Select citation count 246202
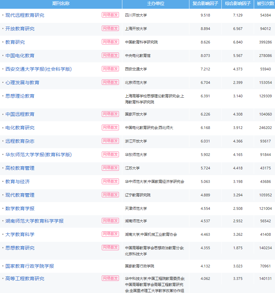 (266, 128)
